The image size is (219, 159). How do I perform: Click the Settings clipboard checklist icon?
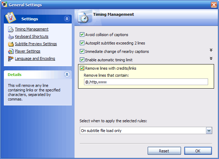pyautogui.click(x=11, y=18)
